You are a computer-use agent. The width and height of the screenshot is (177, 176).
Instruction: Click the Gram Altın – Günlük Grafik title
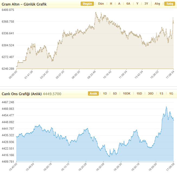(x=24, y=4)
